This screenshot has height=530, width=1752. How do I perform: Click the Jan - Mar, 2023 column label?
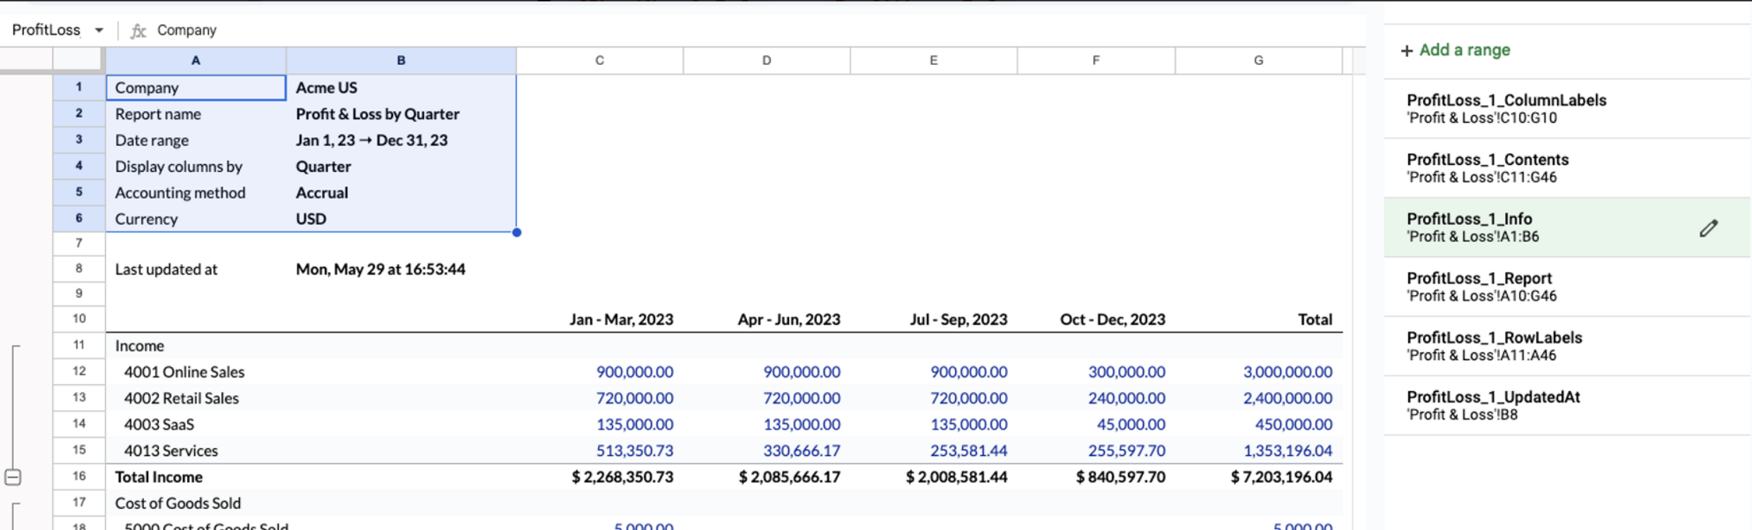[x=621, y=319]
